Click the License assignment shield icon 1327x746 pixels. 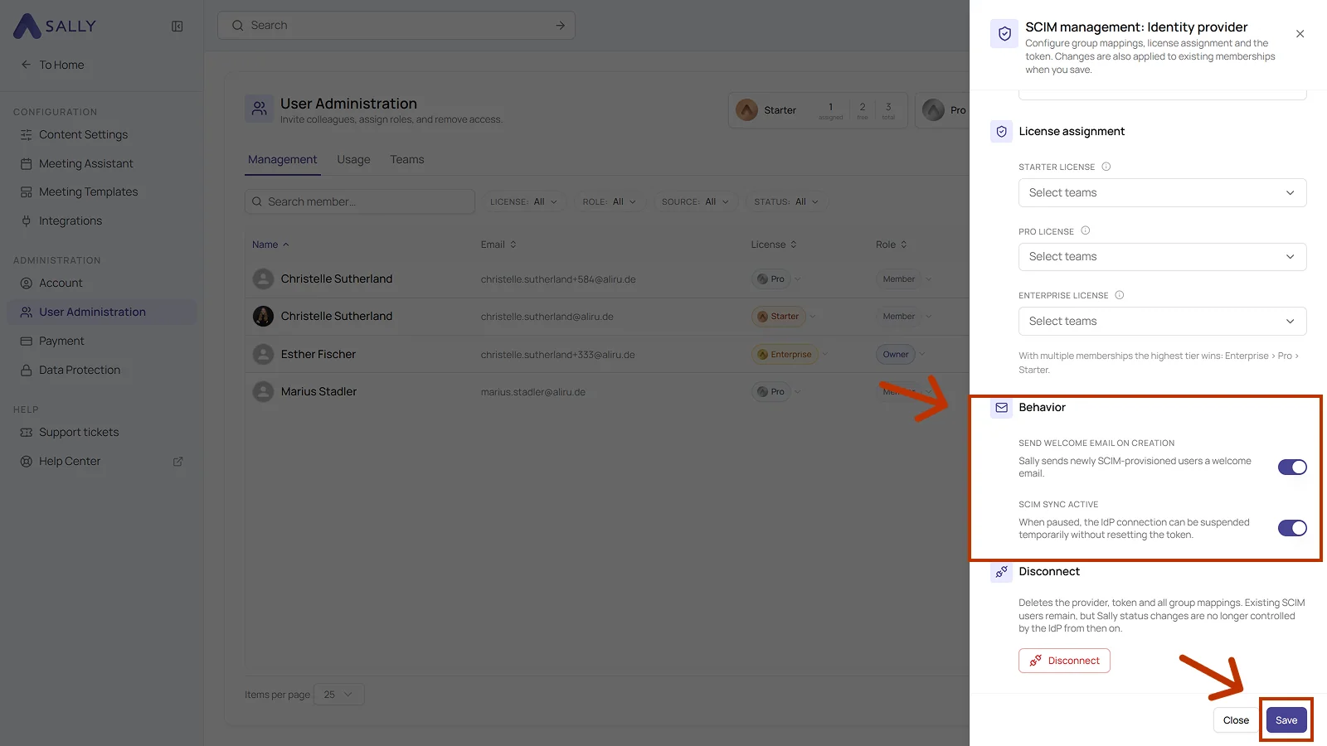[1001, 131]
